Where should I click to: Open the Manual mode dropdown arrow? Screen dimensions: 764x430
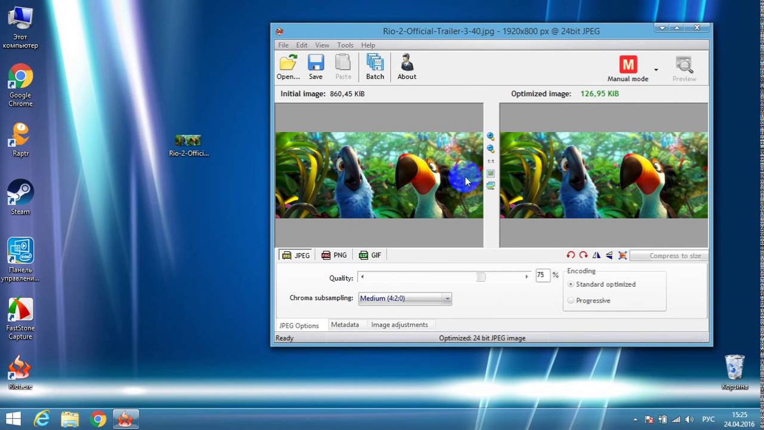coord(656,70)
